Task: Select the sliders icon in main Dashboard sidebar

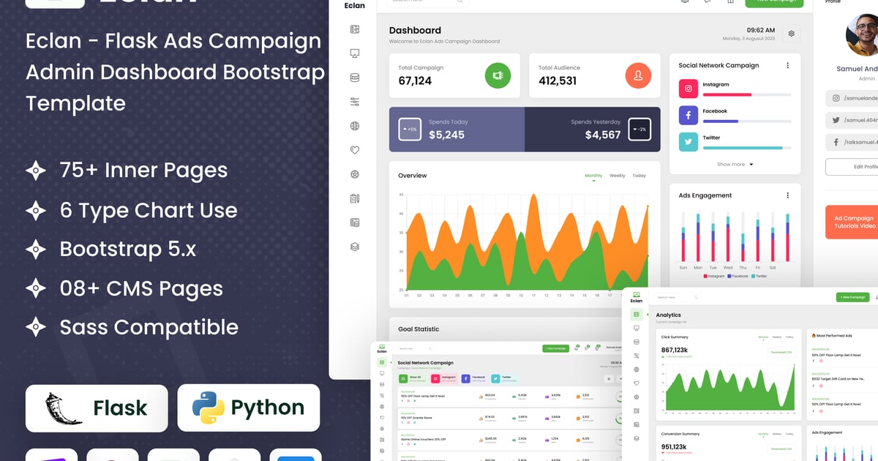Action: tap(355, 102)
